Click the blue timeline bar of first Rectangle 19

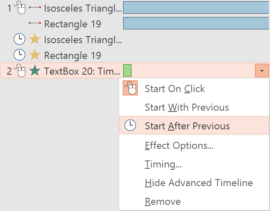[x=196, y=23]
